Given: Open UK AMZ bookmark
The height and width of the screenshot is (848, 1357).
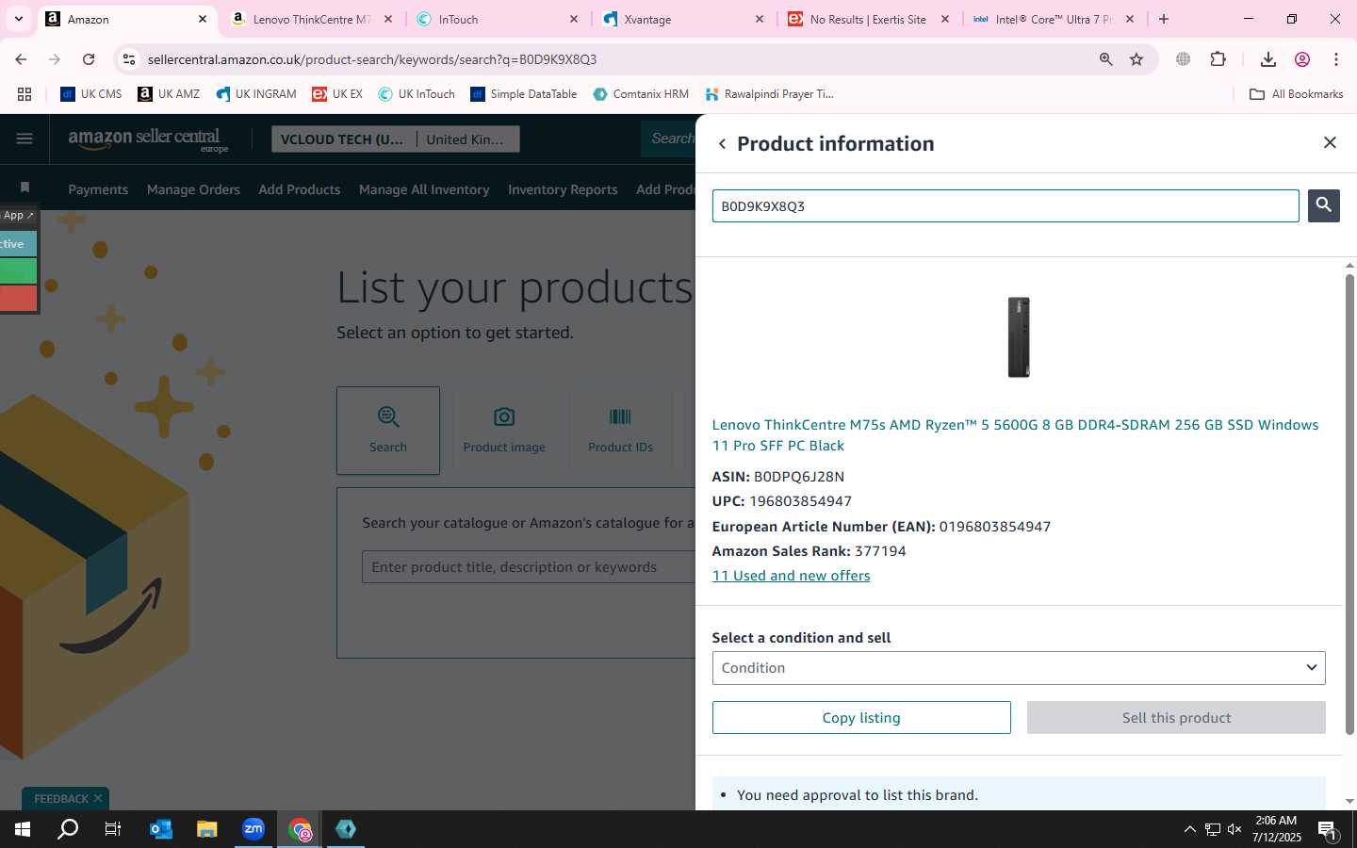Looking at the screenshot, I should [x=169, y=94].
